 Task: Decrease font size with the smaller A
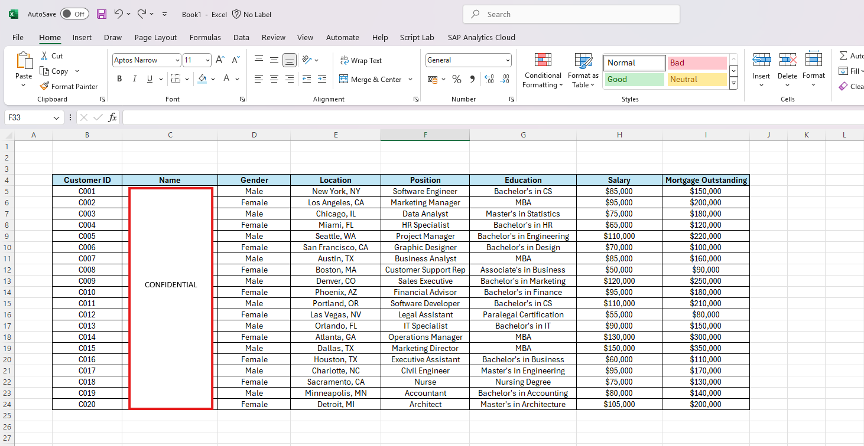pos(235,60)
